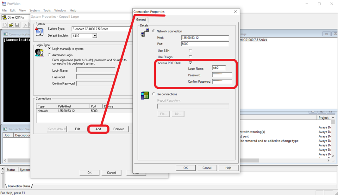Click the Cut scissors toolbar icon
This screenshot has width=338, height=195.
pos(25,25)
